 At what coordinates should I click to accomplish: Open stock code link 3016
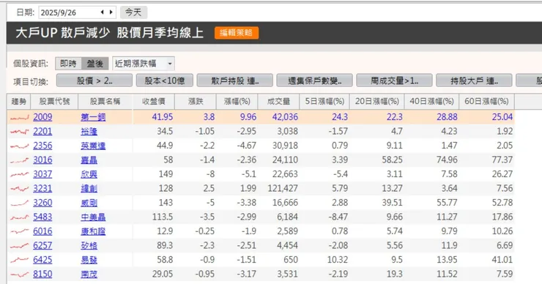42,160
